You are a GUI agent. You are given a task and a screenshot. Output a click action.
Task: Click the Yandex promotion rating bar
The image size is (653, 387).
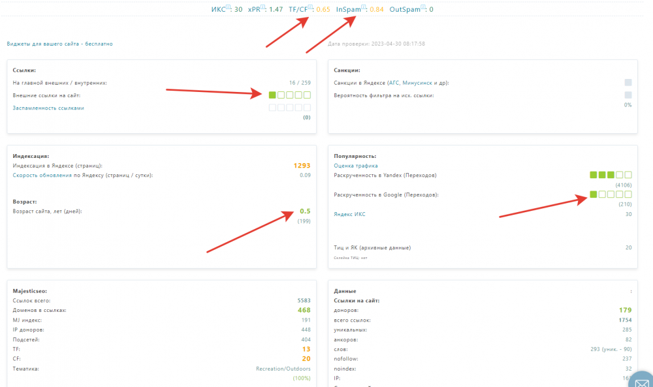tap(611, 175)
